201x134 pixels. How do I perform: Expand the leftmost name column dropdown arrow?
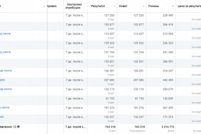point(44,6)
